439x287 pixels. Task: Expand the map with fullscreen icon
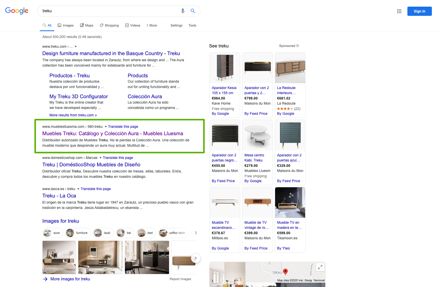click(320, 267)
